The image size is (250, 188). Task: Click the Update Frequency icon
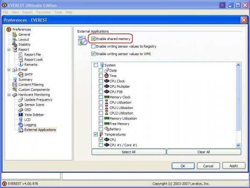(20, 99)
